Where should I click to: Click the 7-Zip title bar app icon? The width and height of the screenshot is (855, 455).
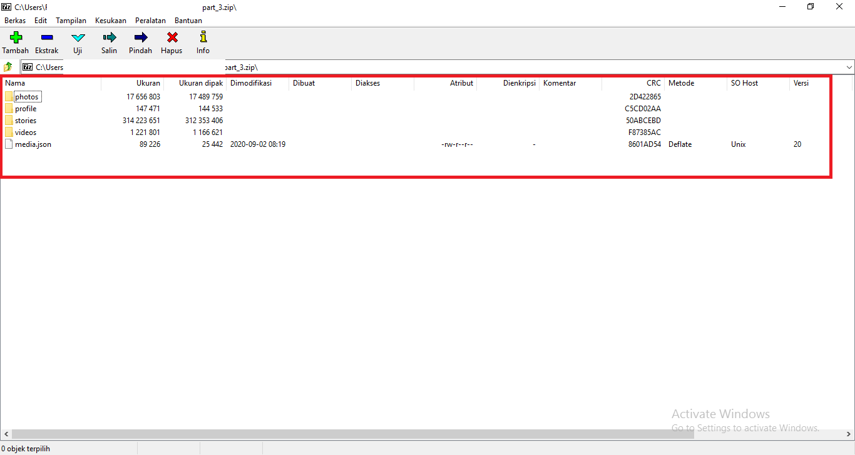click(x=7, y=7)
